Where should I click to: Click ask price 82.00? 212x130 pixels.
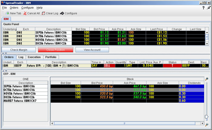tap(118, 44)
